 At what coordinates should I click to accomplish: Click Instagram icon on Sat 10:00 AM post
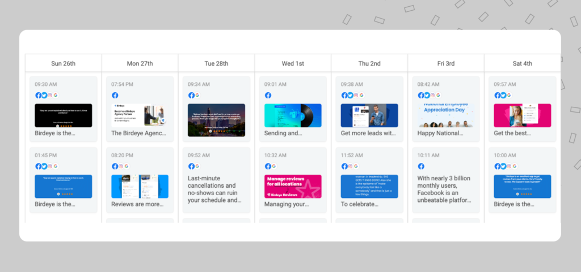(509, 166)
